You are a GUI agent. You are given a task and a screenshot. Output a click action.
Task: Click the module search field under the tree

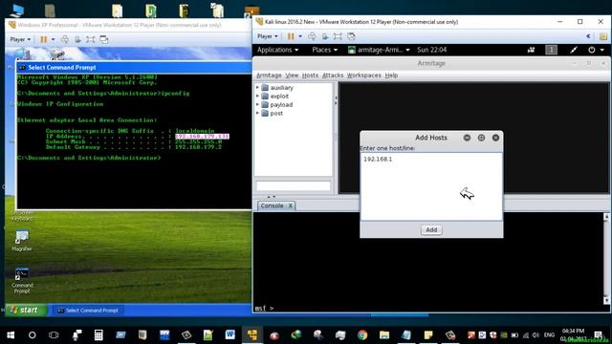pos(294,186)
